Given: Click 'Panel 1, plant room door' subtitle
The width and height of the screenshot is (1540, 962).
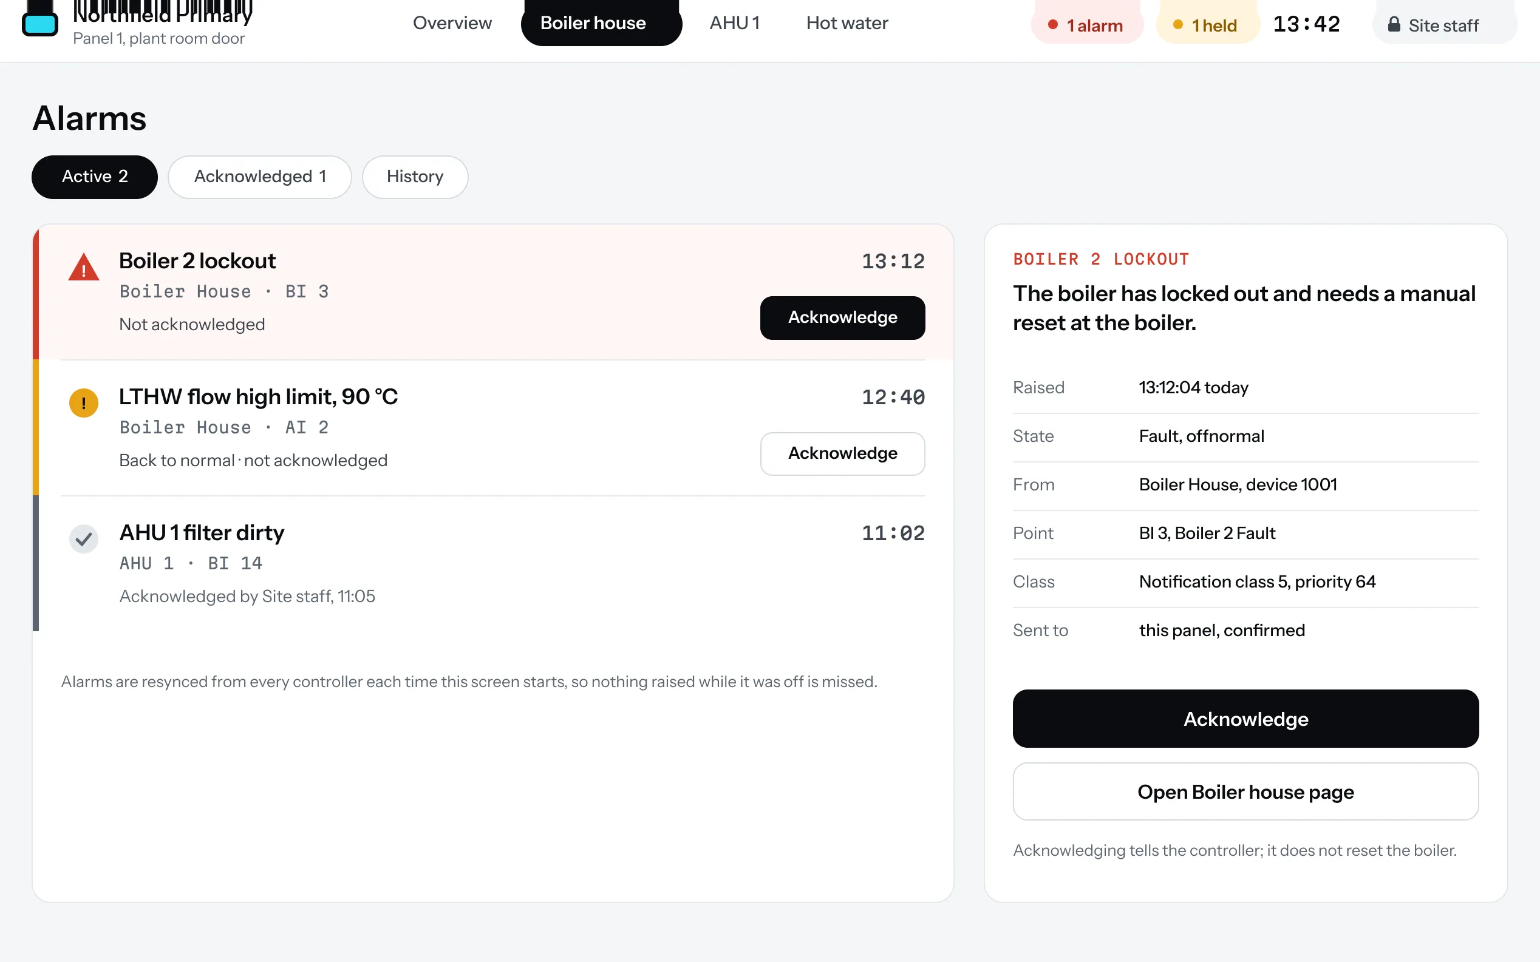Looking at the screenshot, I should [x=158, y=39].
